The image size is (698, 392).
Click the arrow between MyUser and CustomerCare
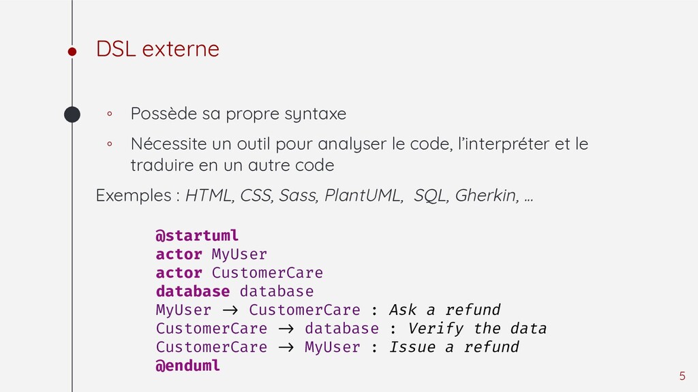pos(230,310)
